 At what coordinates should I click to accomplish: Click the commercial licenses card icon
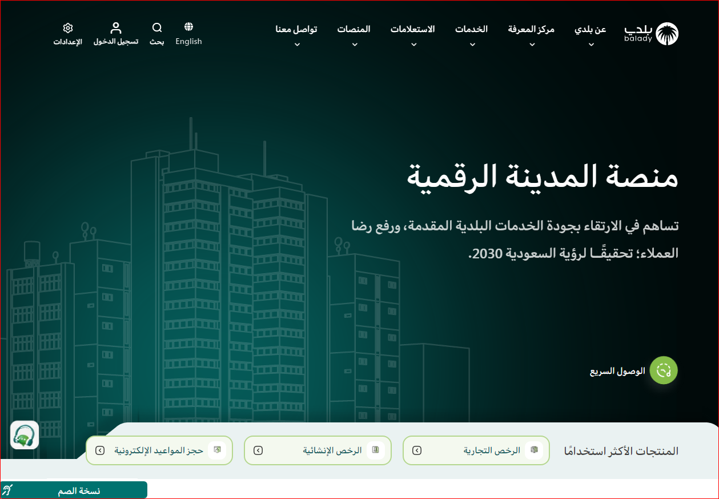[x=534, y=450]
